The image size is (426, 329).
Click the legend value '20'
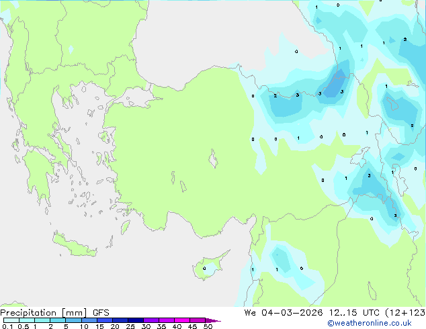[x=115, y=326]
